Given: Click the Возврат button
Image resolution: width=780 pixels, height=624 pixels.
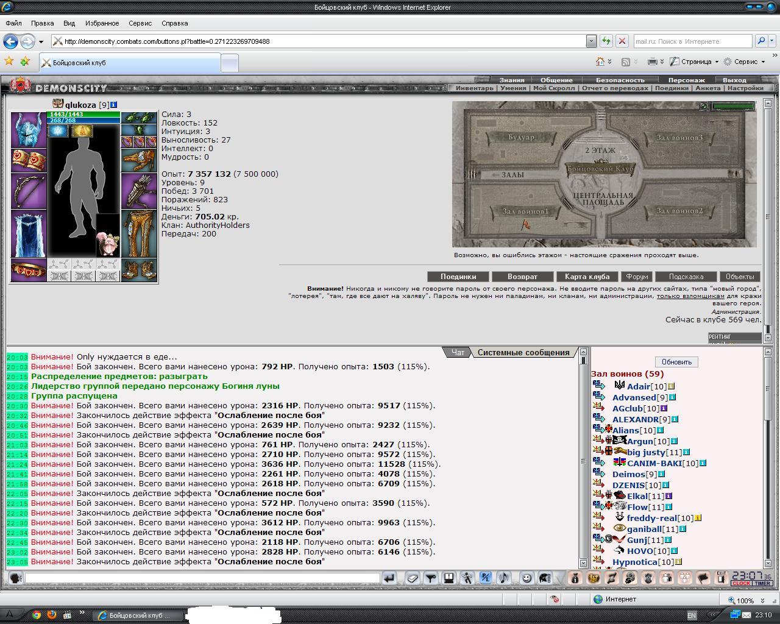Looking at the screenshot, I should click(x=523, y=276).
